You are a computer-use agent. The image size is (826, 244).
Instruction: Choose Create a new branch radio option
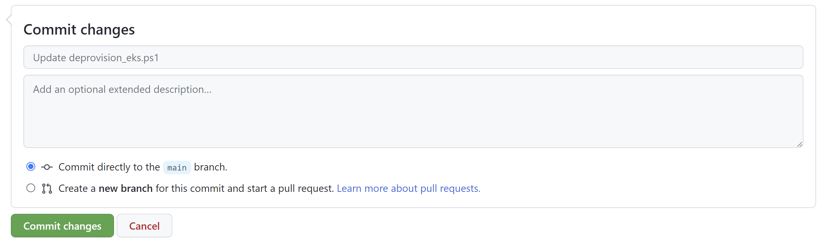point(31,188)
